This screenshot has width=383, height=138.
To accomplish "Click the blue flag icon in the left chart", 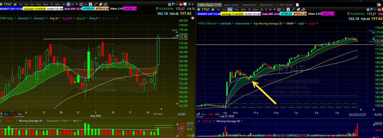I will (x=173, y=4).
